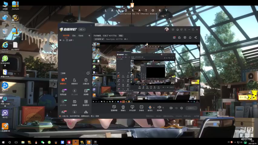Expand speaker volume arrow

tap(163, 108)
